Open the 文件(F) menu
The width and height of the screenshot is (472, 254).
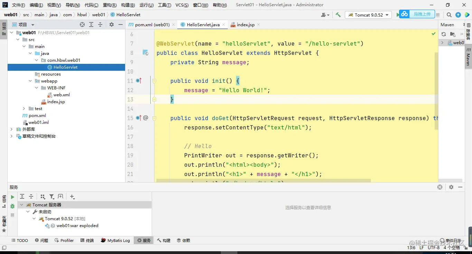point(18,5)
